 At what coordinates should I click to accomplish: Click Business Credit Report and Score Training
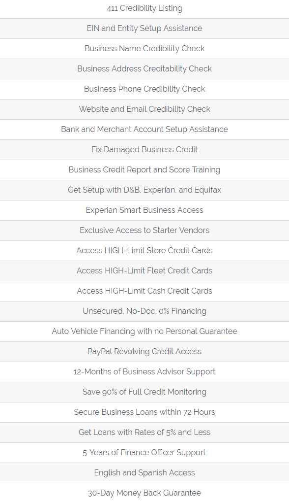pyautogui.click(x=144, y=169)
